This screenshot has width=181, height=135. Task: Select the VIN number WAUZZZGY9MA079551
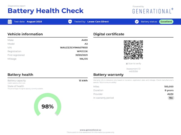coord(74,47)
